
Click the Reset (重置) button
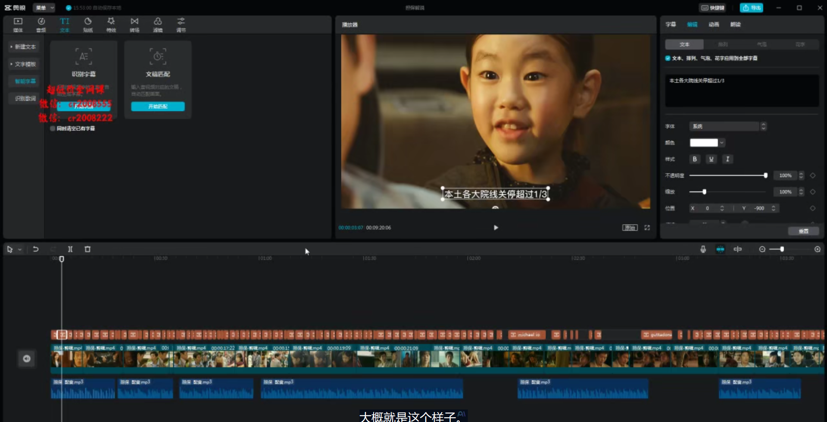point(803,231)
